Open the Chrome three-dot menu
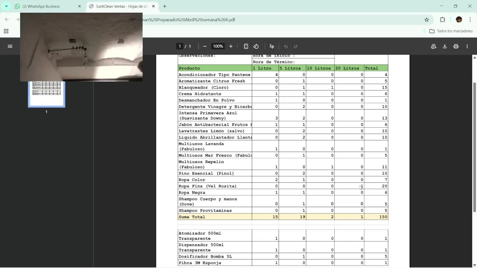 point(470,20)
